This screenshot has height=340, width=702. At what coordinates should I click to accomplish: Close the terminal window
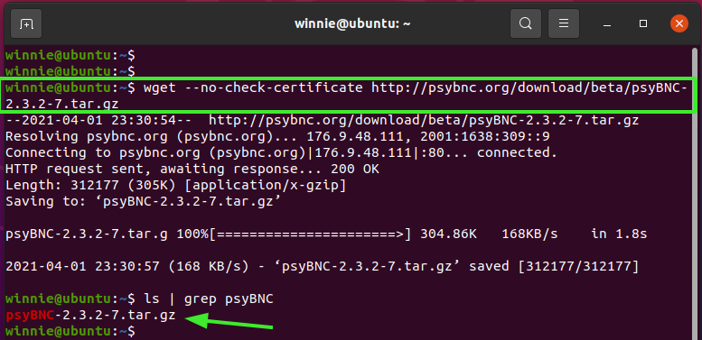pos(679,23)
